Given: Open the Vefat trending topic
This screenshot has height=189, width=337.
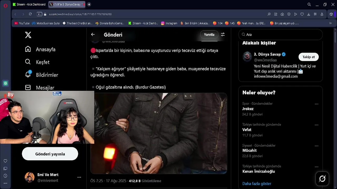Looking at the screenshot, I should (x=247, y=130).
